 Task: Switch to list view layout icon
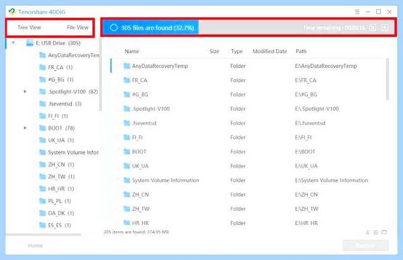tap(368, 232)
